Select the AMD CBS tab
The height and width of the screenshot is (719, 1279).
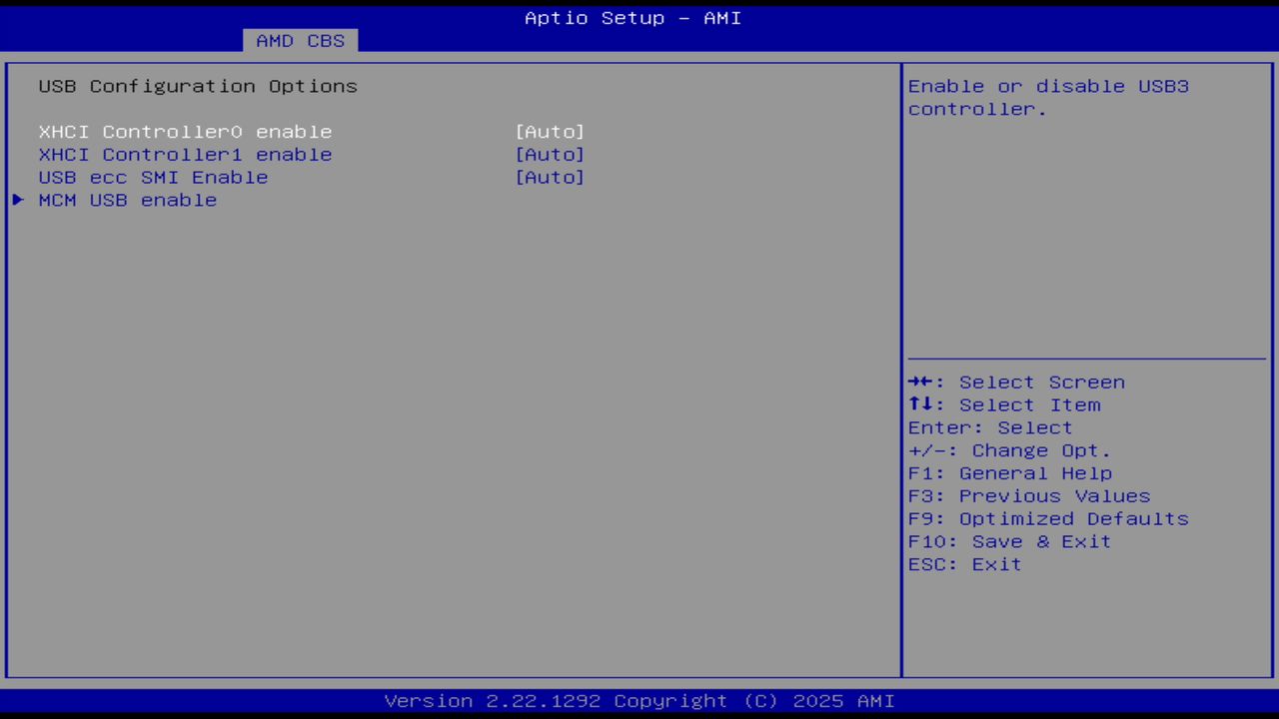point(300,41)
